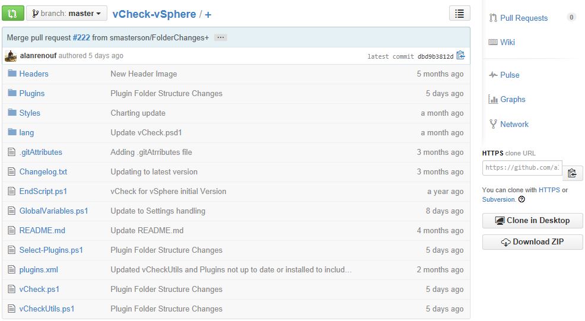Image resolution: width=585 pixels, height=321 pixels.
Task: Open the vCheck-vSphere repository root link
Action: (x=154, y=14)
